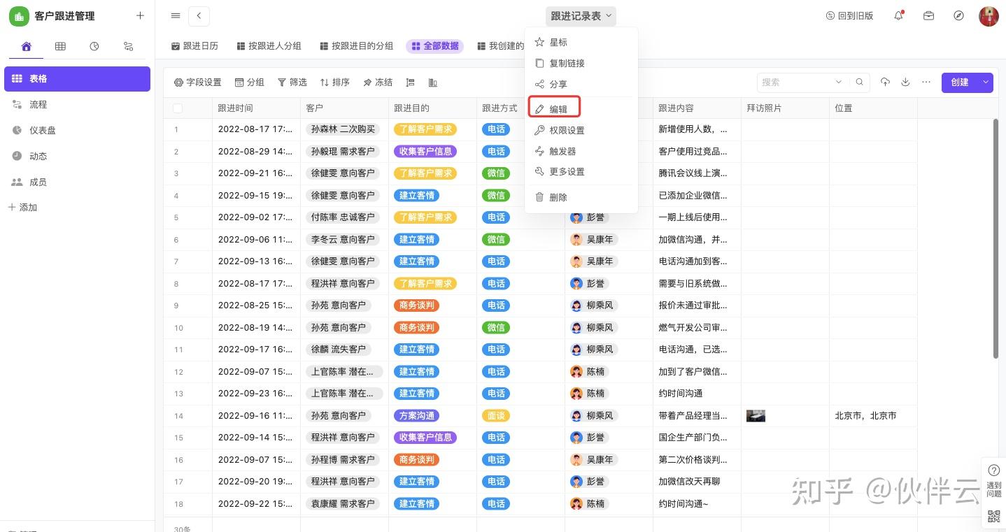Screen dimensions: 1006x532
Task: Open the 按跟进目的分组 view tab
Action: (356, 46)
